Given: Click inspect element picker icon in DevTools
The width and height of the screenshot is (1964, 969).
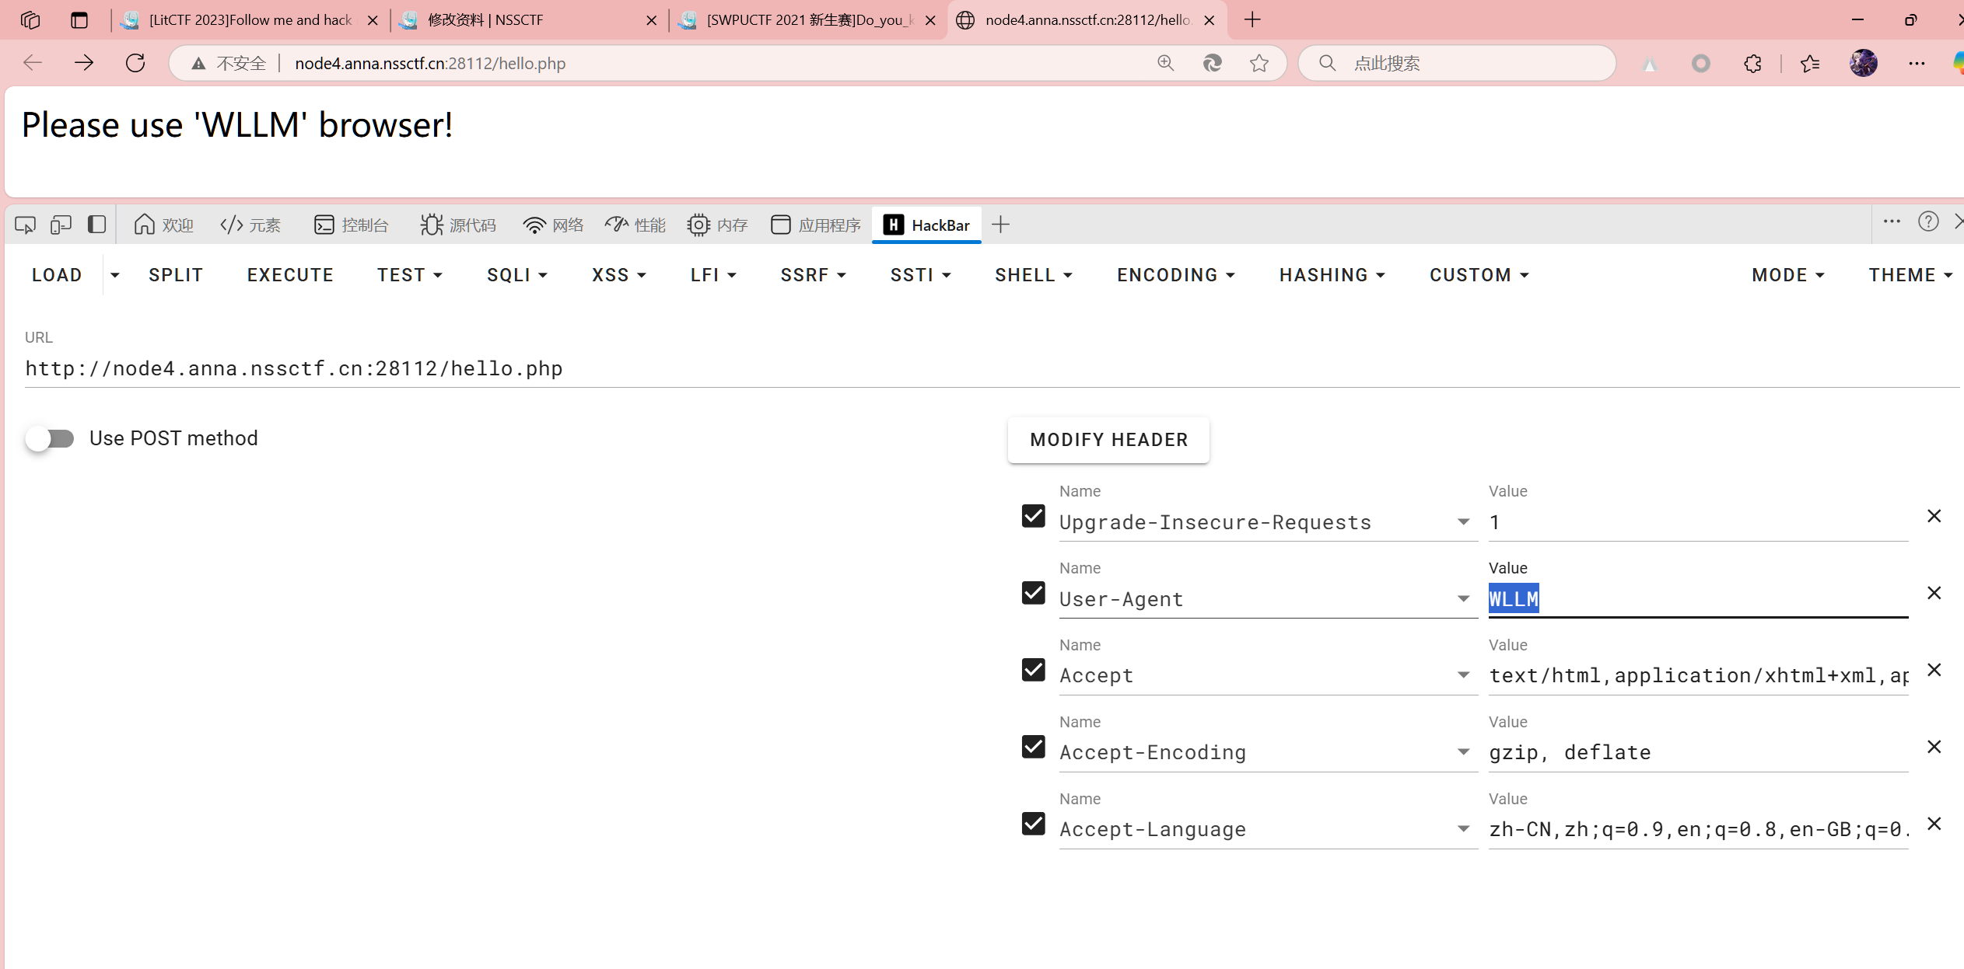Looking at the screenshot, I should pyautogui.click(x=25, y=225).
